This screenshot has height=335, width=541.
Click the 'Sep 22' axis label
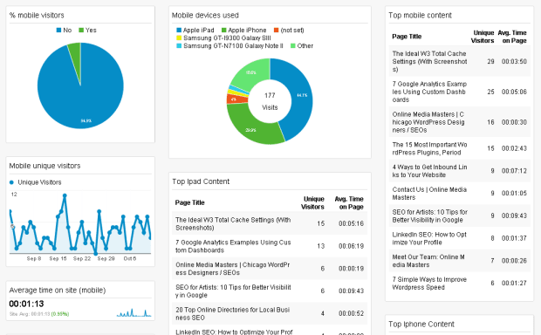[x=82, y=258]
